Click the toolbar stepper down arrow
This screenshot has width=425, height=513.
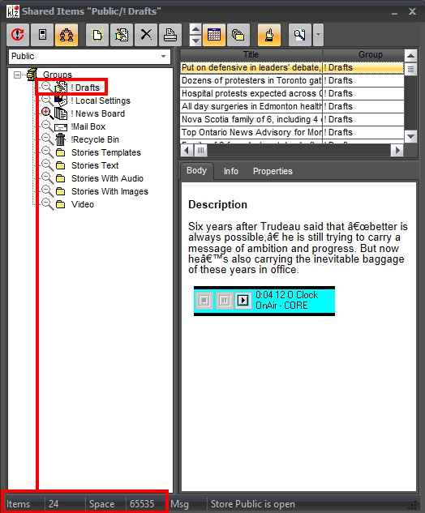(x=195, y=41)
